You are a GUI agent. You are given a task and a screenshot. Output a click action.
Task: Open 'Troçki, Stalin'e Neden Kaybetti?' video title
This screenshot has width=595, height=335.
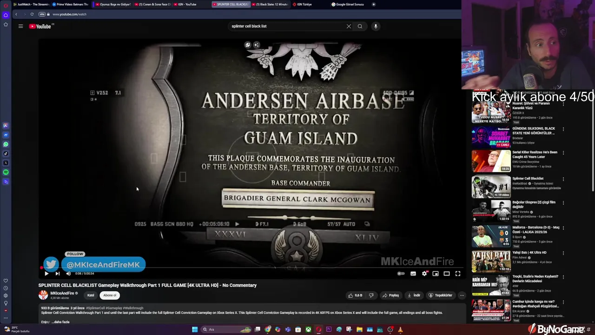(535, 279)
